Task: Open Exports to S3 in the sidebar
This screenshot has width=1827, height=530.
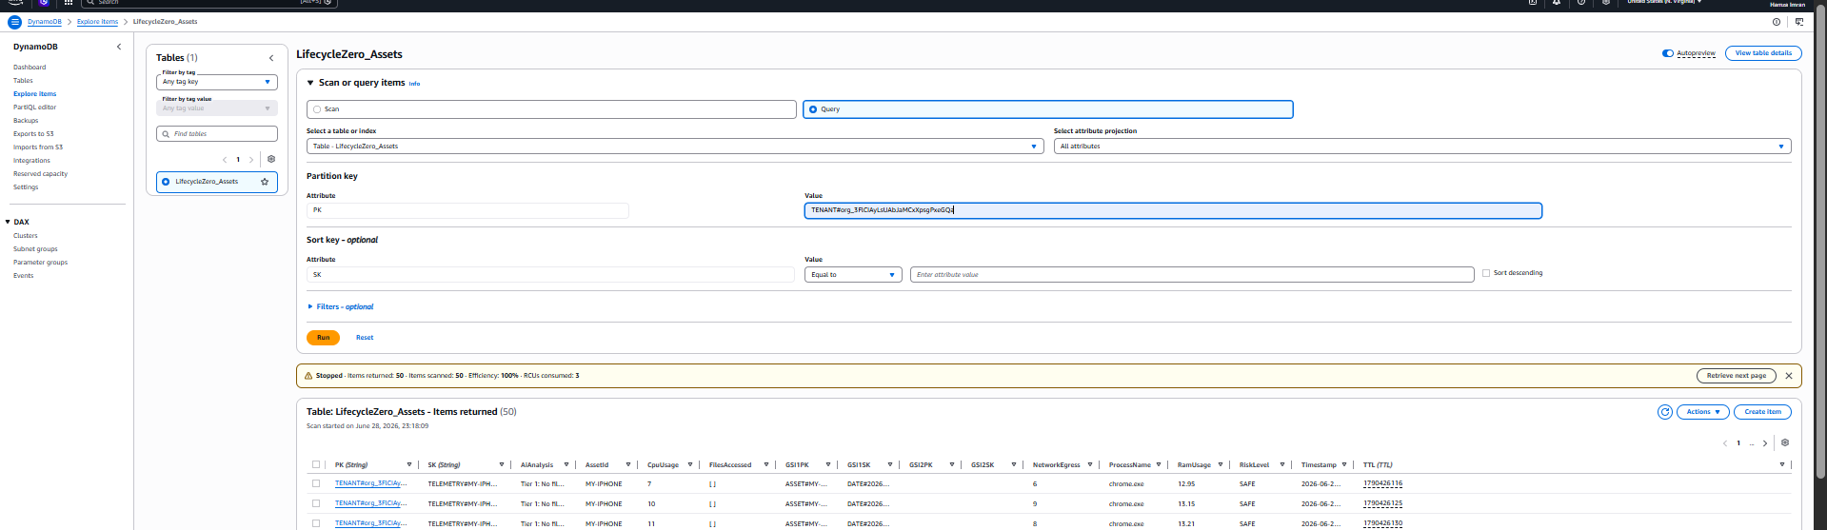Action: coord(33,134)
